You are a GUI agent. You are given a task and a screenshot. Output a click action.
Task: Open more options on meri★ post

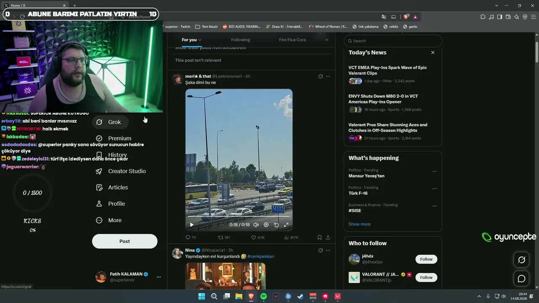(328, 76)
